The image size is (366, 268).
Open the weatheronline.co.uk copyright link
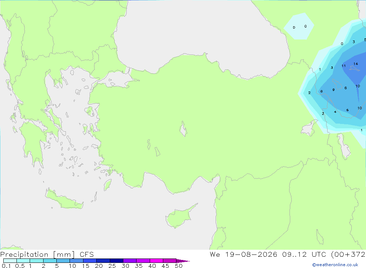335,265
